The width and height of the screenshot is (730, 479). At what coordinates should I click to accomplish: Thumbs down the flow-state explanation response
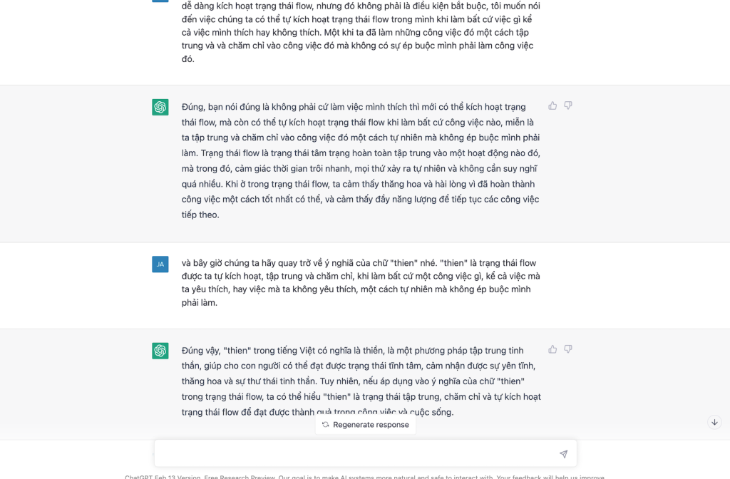pyautogui.click(x=568, y=105)
